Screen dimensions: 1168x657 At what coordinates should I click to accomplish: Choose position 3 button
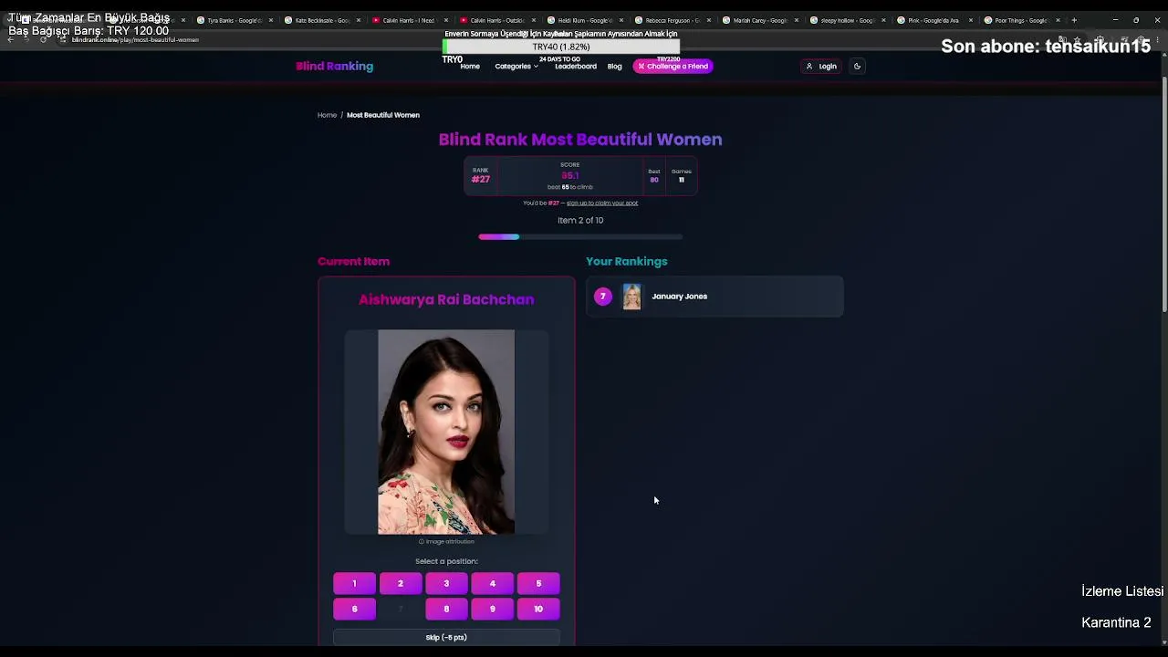(446, 583)
